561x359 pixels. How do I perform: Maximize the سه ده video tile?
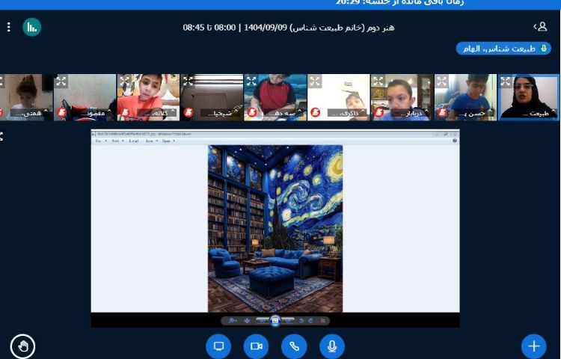pyautogui.click(x=251, y=82)
